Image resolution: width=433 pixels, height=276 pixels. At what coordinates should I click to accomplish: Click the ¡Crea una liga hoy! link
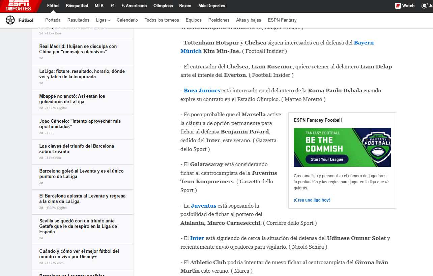[x=312, y=200]
